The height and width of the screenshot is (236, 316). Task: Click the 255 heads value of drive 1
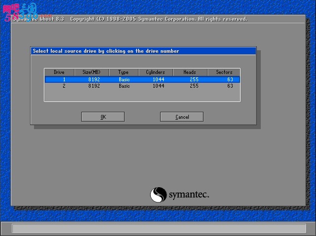(x=194, y=79)
